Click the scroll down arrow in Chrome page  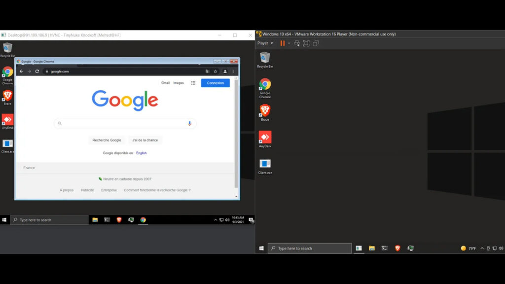pos(236,196)
